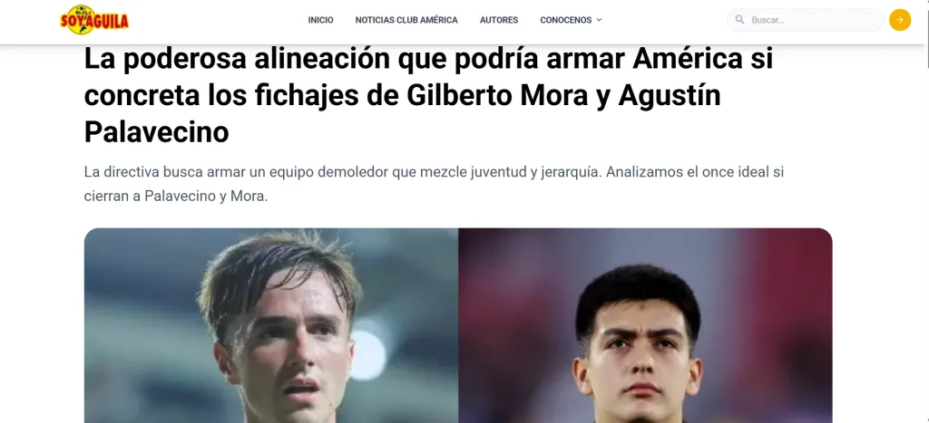Image resolution: width=929 pixels, height=423 pixels.
Task: Submit search with yellow arrow button
Action: (x=899, y=20)
